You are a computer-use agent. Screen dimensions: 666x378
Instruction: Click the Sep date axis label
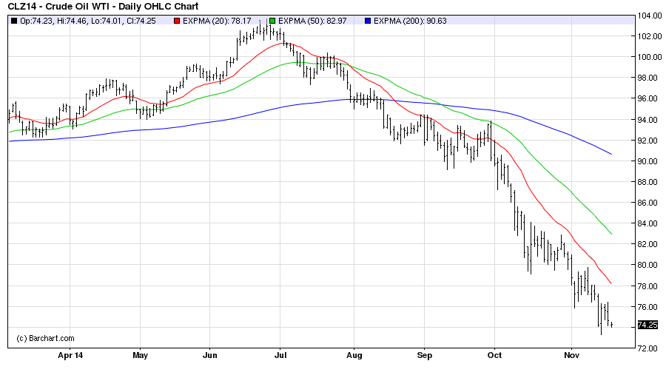pos(424,355)
